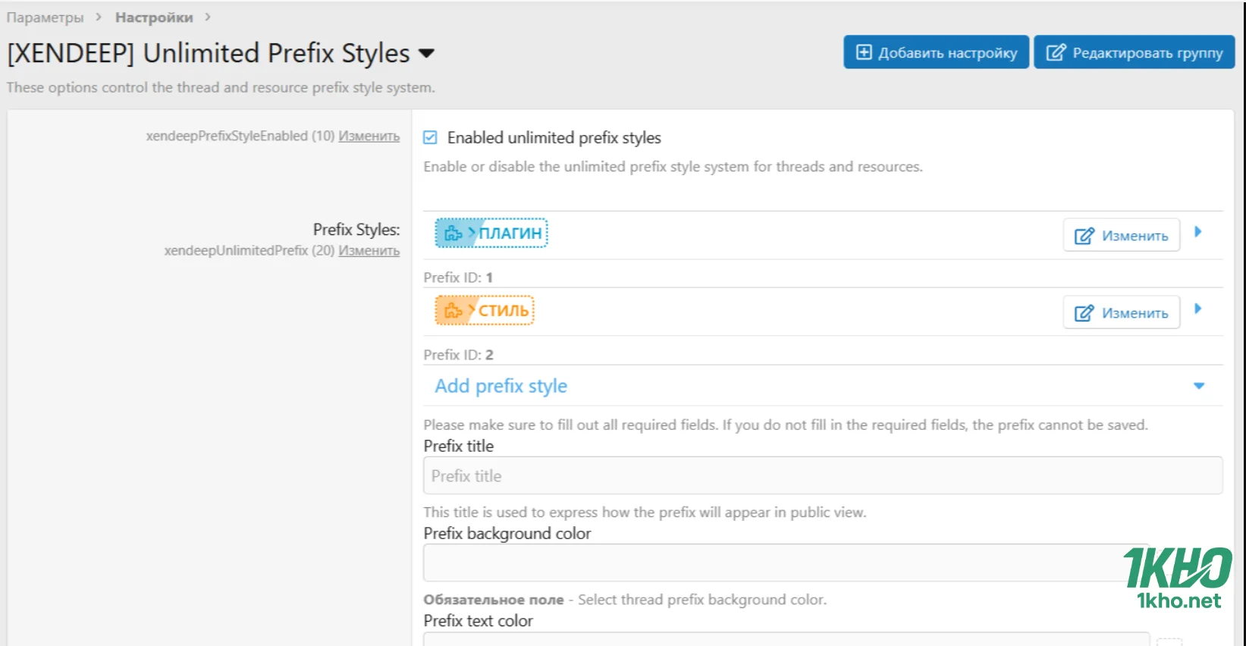Viewport: 1246px width, 646px height.
Task: Expand the ПЛАГИН row with the right arrow
Action: 1198,232
